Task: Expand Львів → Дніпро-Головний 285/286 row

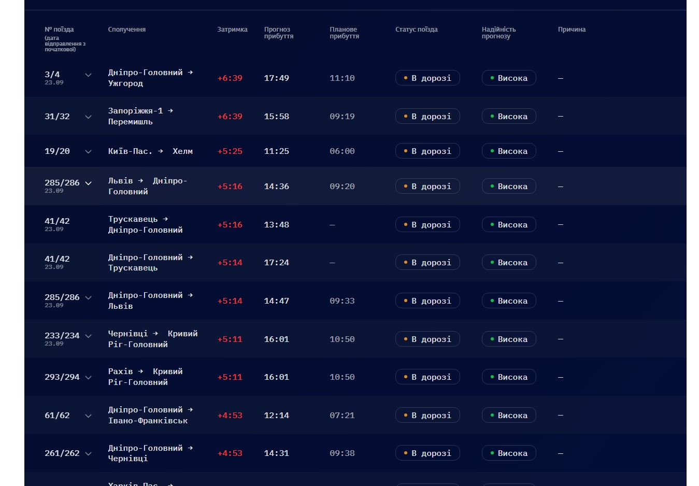Action: click(x=88, y=183)
